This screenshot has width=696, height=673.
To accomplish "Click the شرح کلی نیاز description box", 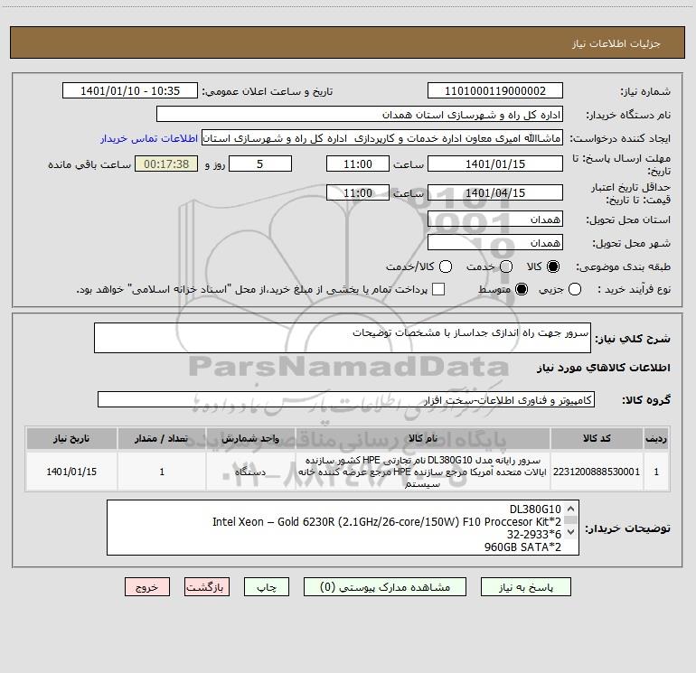I will (x=343, y=338).
